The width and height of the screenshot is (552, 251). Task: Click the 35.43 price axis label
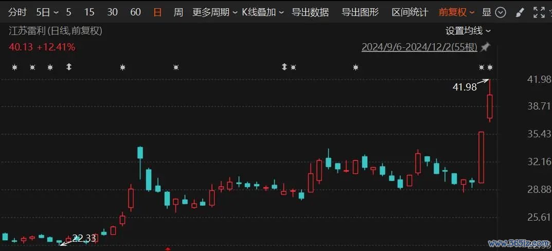point(539,134)
